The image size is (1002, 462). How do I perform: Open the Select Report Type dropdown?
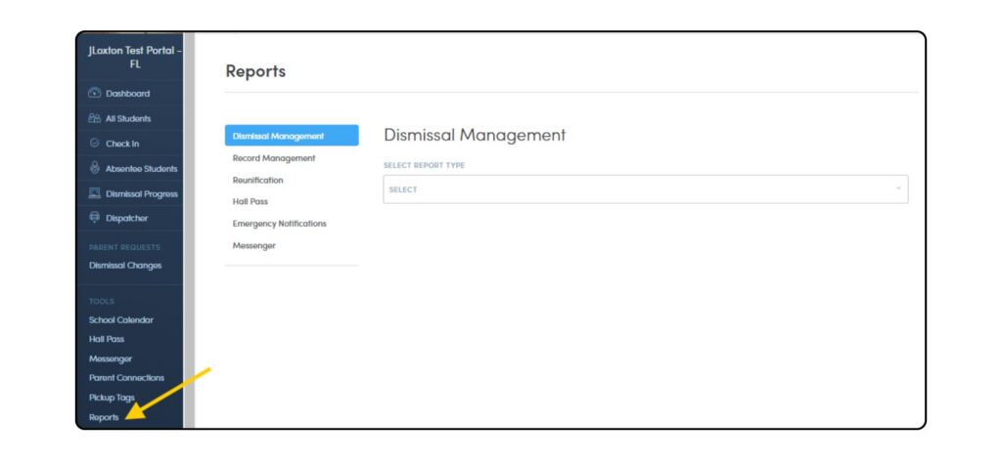click(644, 189)
